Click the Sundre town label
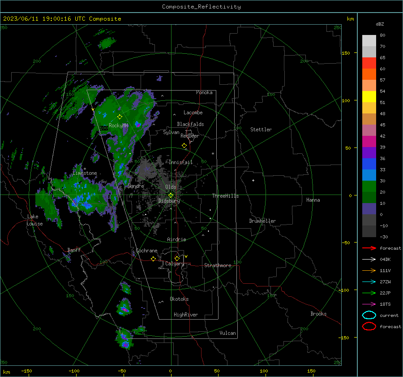Image resolution: width=403 pixels, height=377 pixels. click(x=136, y=186)
